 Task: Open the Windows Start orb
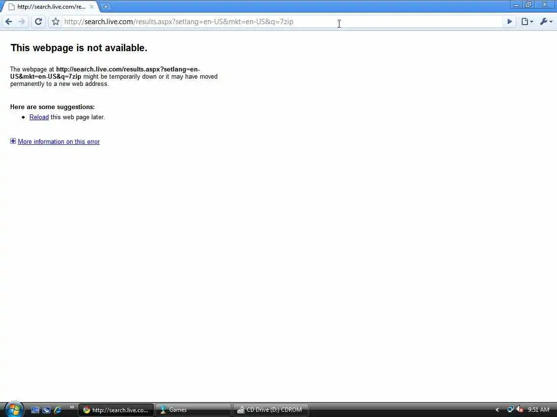coord(14,410)
